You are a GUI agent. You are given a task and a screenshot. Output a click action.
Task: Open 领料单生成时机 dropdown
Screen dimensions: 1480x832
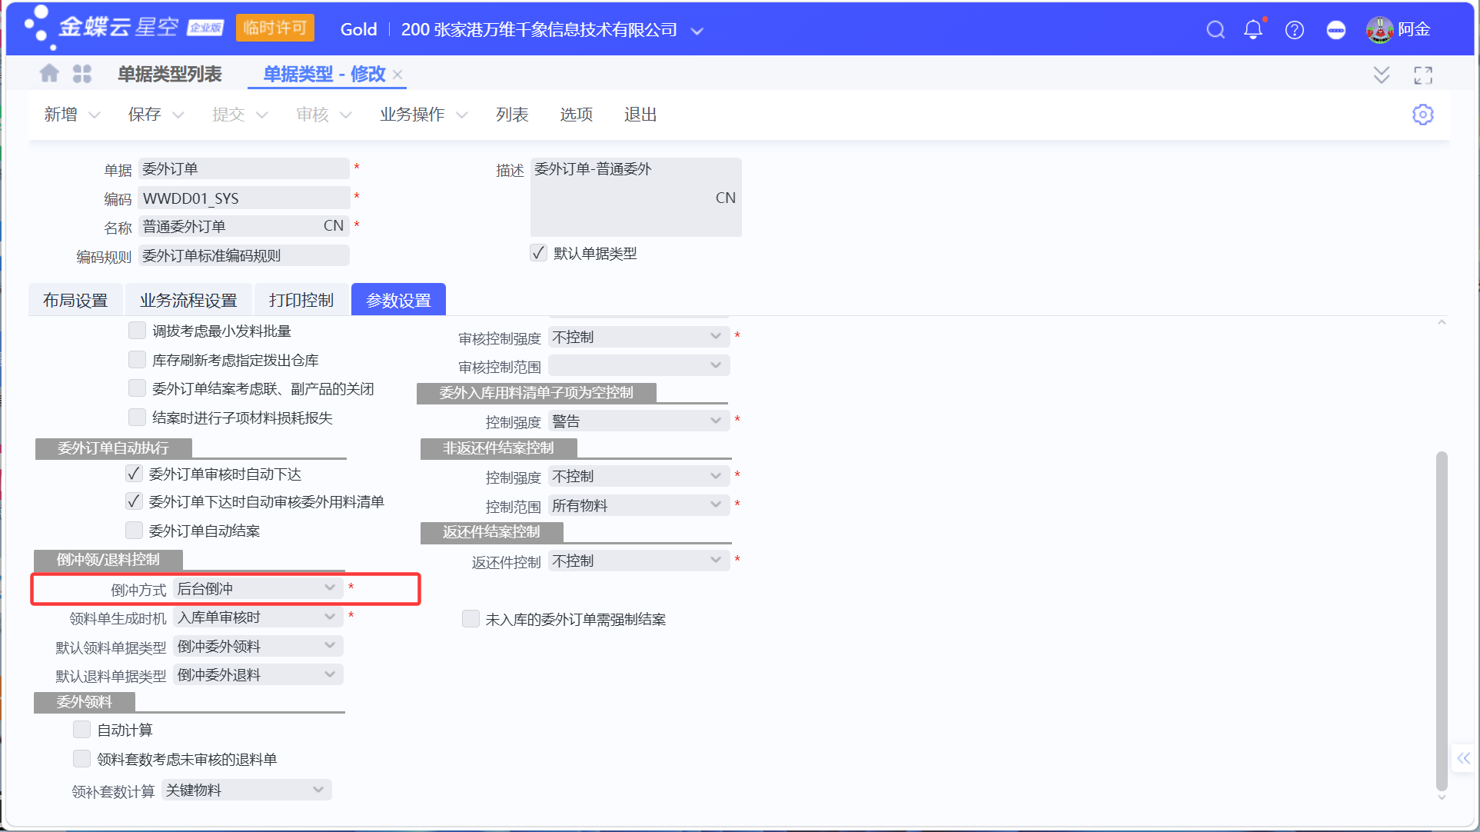click(258, 617)
